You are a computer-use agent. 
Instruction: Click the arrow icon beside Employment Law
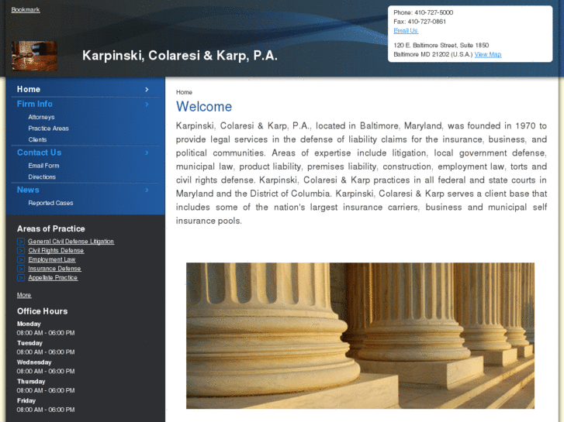21,259
